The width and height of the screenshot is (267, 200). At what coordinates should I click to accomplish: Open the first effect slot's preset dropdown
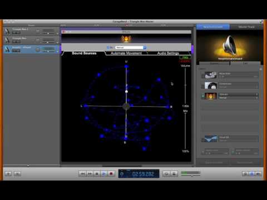point(239,77)
